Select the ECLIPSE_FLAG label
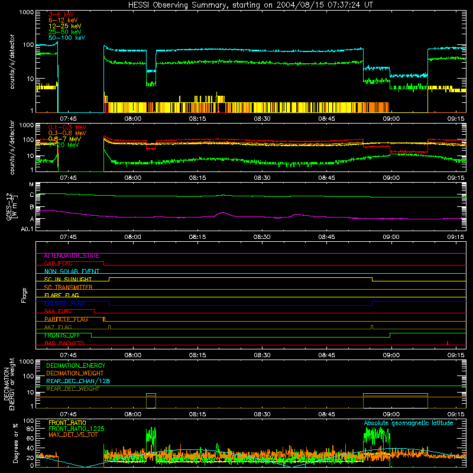 [x=64, y=303]
